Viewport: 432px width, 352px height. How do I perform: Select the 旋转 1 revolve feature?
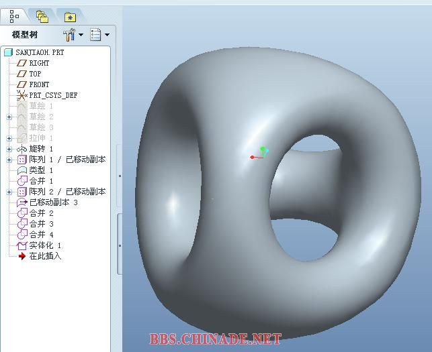coord(41,149)
